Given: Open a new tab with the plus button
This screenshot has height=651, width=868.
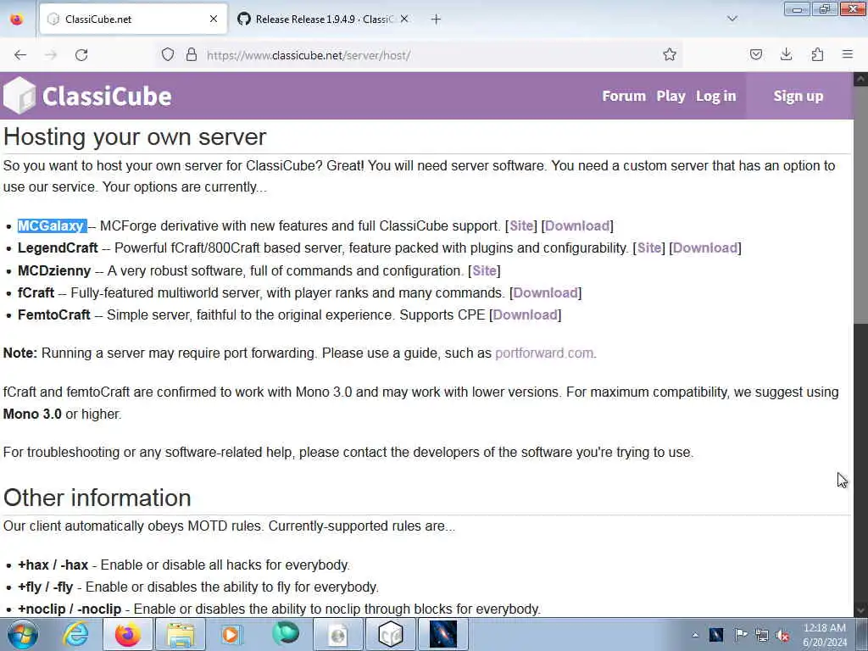Looking at the screenshot, I should pos(437,19).
